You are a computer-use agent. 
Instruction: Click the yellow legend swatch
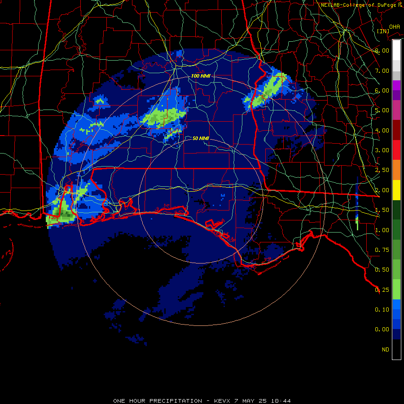(x=396, y=190)
